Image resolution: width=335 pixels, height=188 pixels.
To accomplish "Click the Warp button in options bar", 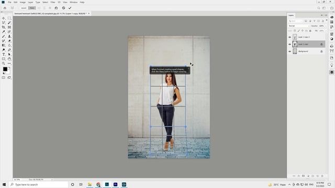I will click(x=32, y=8).
